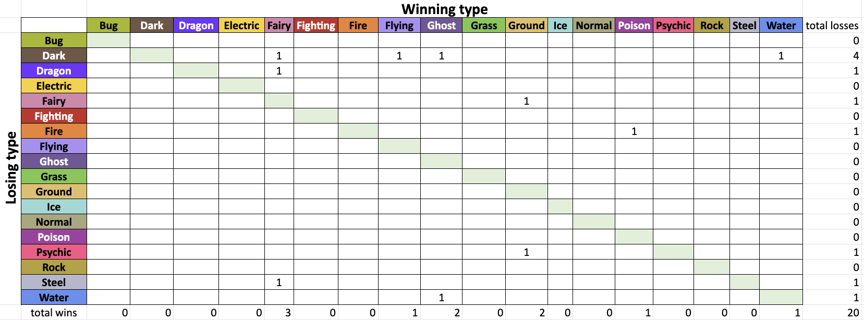
Task: Click the total wins row label
Action: click(x=54, y=313)
